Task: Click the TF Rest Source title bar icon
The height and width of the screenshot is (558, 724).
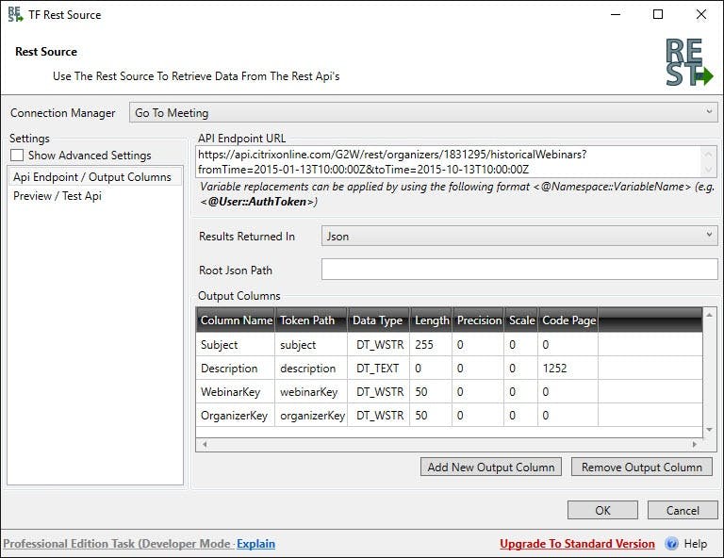Action: pos(15,14)
